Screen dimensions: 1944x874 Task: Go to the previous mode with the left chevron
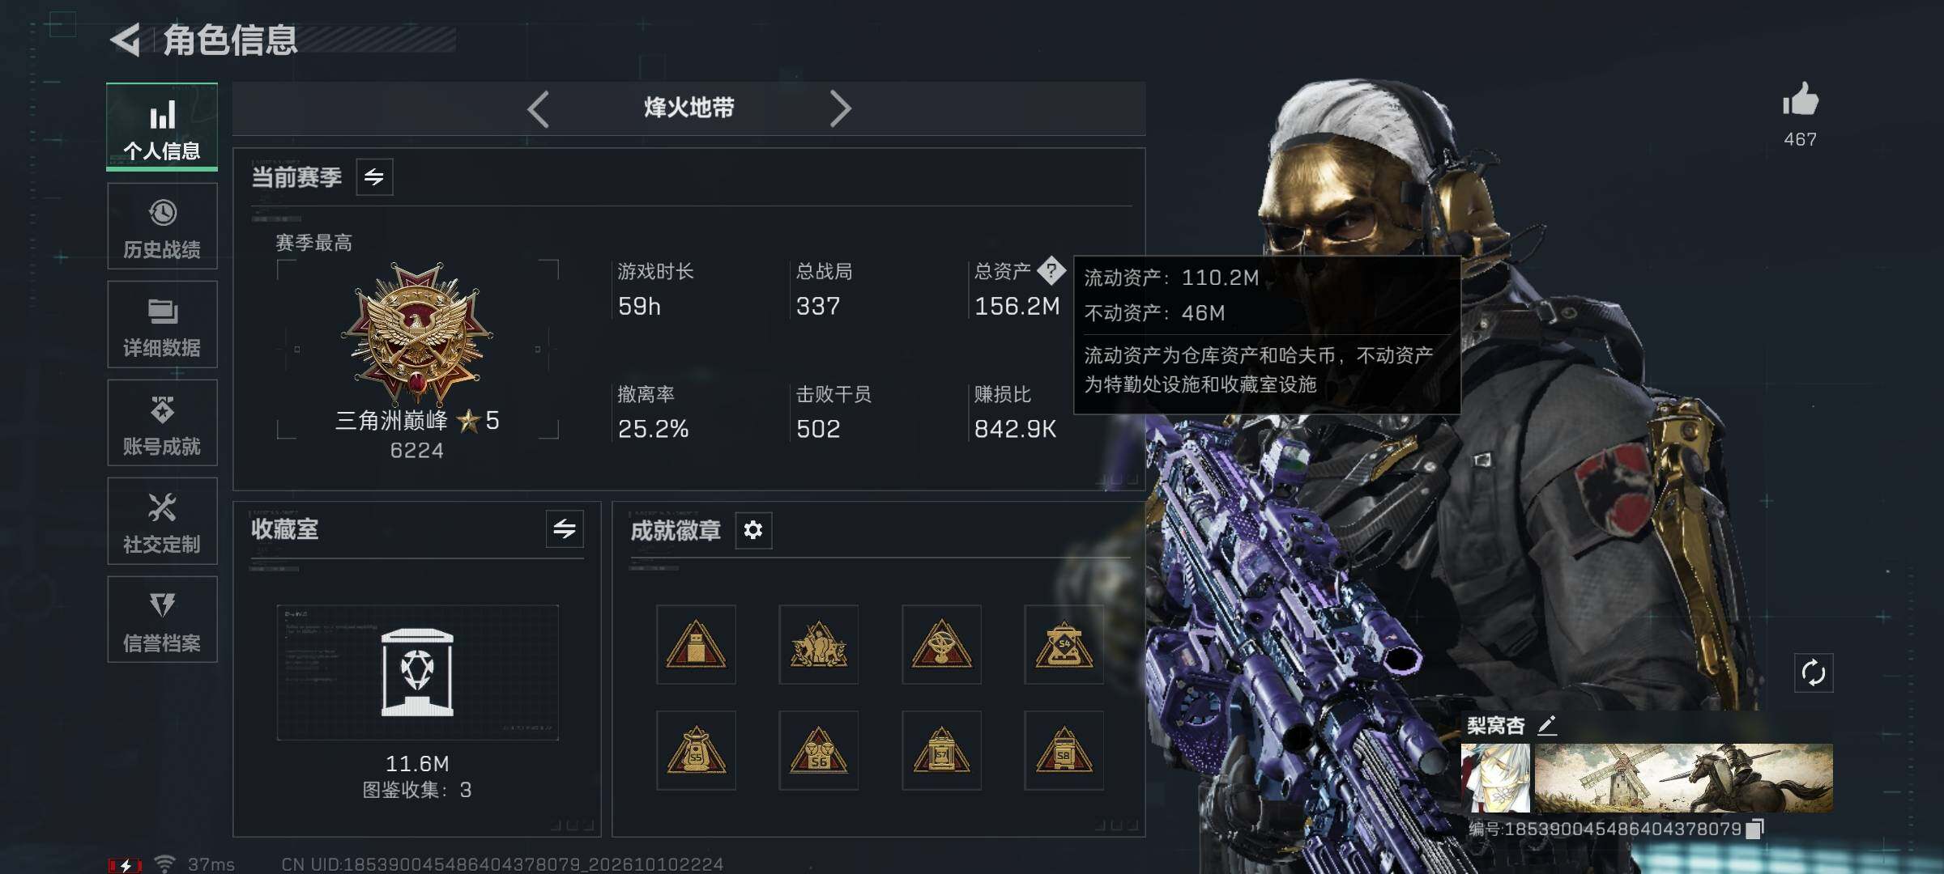539,108
